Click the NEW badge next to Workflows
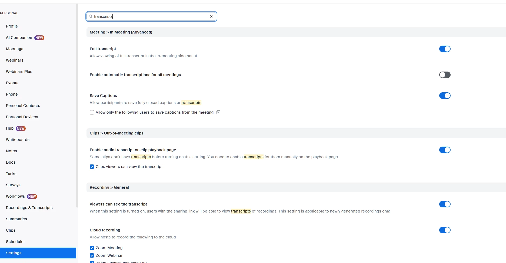Screen dimensions: 506x263 tap(32, 197)
